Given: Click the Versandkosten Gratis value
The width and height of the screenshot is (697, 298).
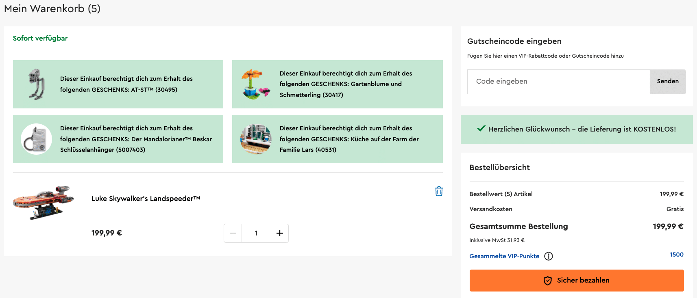Looking at the screenshot, I should 675,209.
